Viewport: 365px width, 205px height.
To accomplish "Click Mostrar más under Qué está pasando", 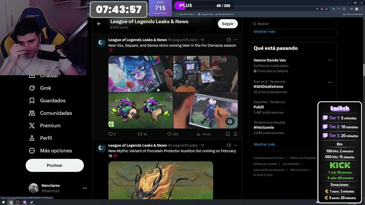I will pos(264,144).
